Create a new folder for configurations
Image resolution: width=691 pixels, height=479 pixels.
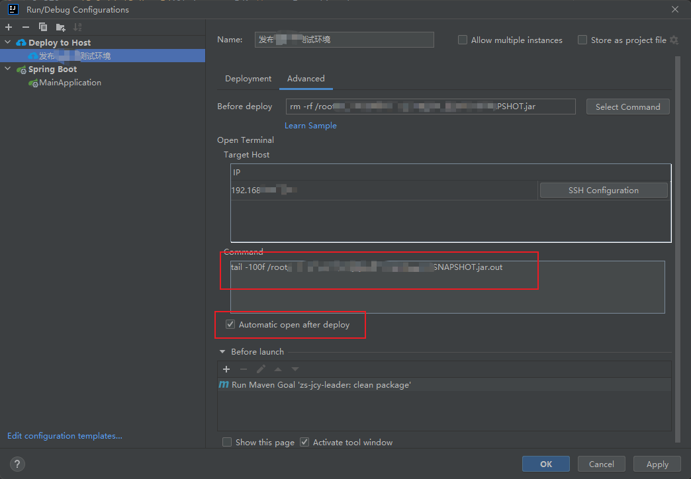coord(60,27)
